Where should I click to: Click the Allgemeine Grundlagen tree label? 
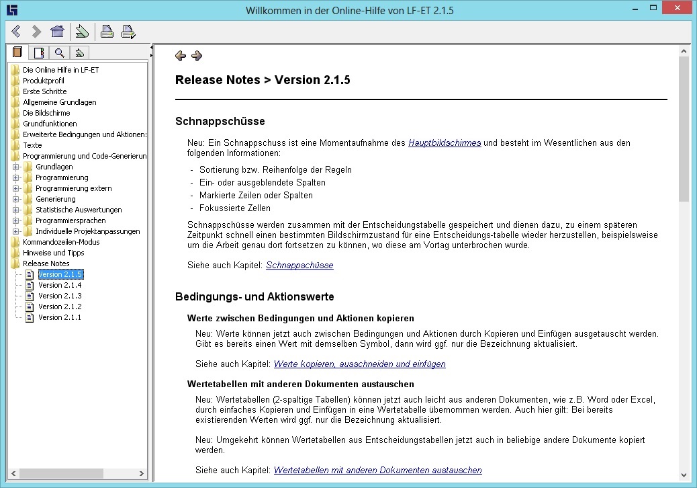coord(60,102)
